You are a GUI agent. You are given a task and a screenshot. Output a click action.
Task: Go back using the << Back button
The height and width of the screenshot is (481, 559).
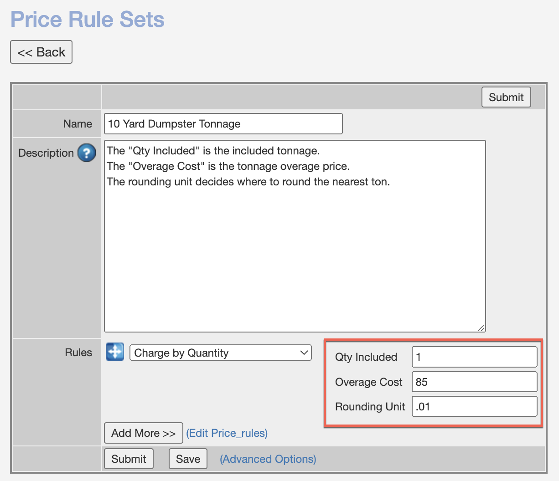pos(41,52)
